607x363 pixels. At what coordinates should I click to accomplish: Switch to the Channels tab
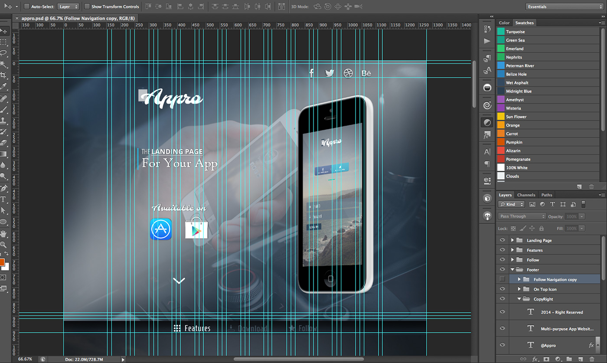[x=526, y=195]
